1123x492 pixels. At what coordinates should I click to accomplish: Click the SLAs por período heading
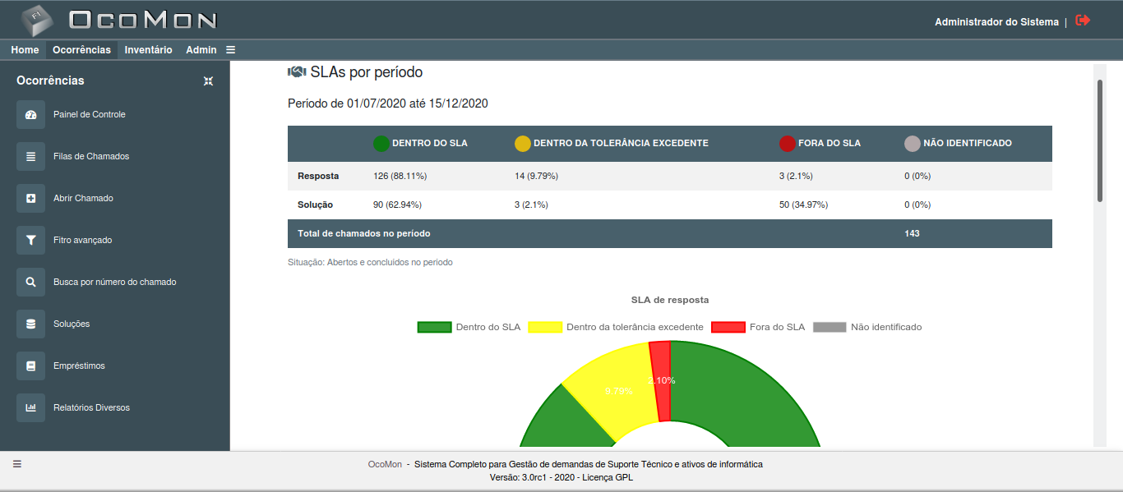click(x=367, y=72)
